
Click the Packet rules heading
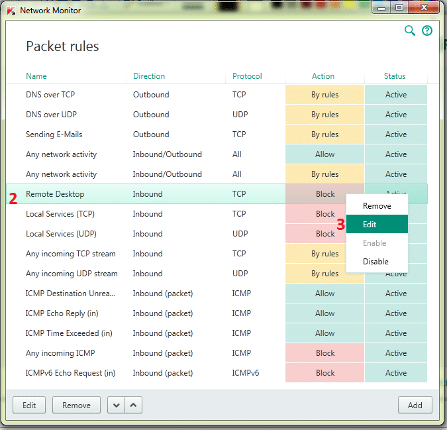62,46
